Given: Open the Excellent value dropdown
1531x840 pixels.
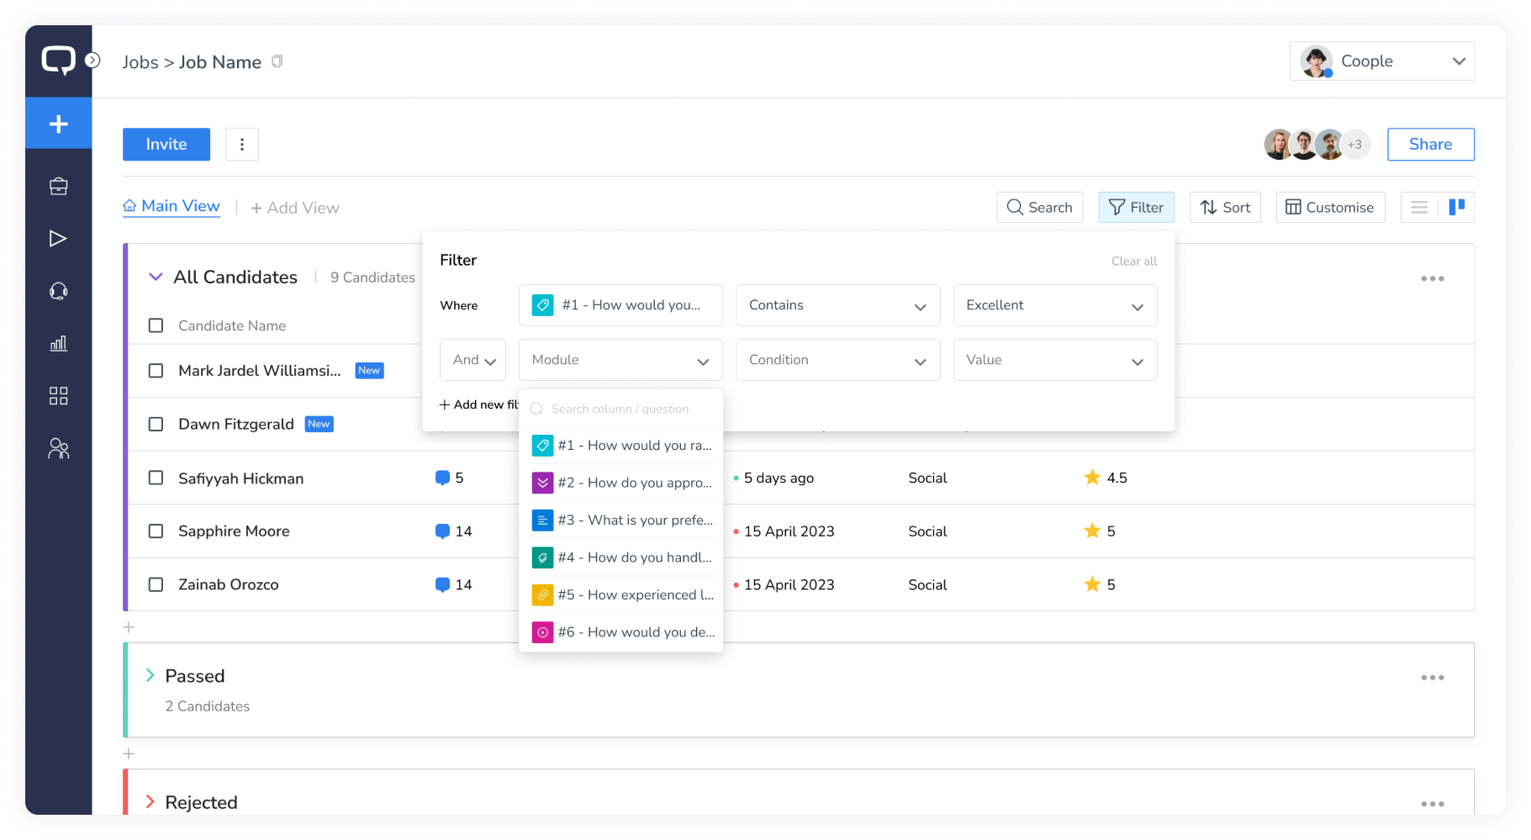Looking at the screenshot, I should point(1054,305).
